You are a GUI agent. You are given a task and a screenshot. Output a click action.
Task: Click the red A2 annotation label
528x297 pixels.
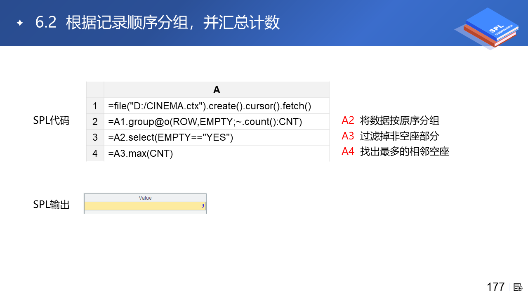coord(348,120)
